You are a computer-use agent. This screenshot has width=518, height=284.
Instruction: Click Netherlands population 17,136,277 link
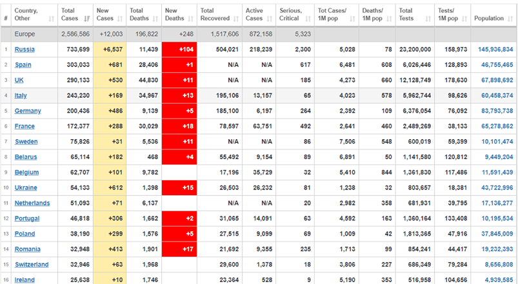[497, 204]
